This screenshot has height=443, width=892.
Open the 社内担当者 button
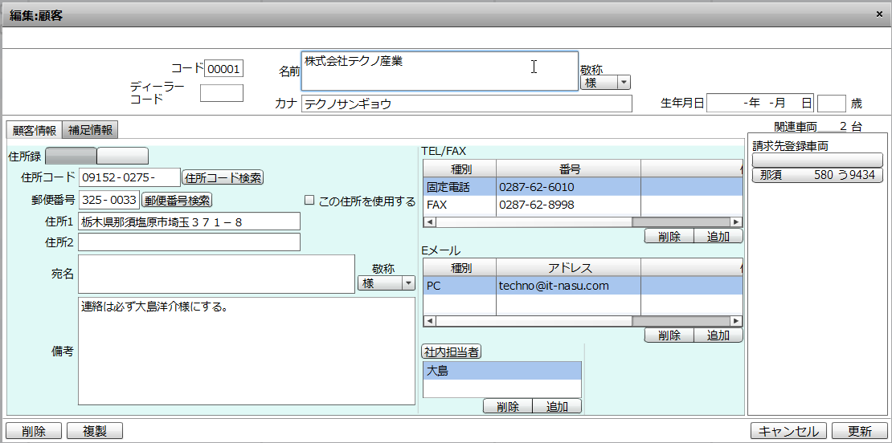(x=451, y=352)
